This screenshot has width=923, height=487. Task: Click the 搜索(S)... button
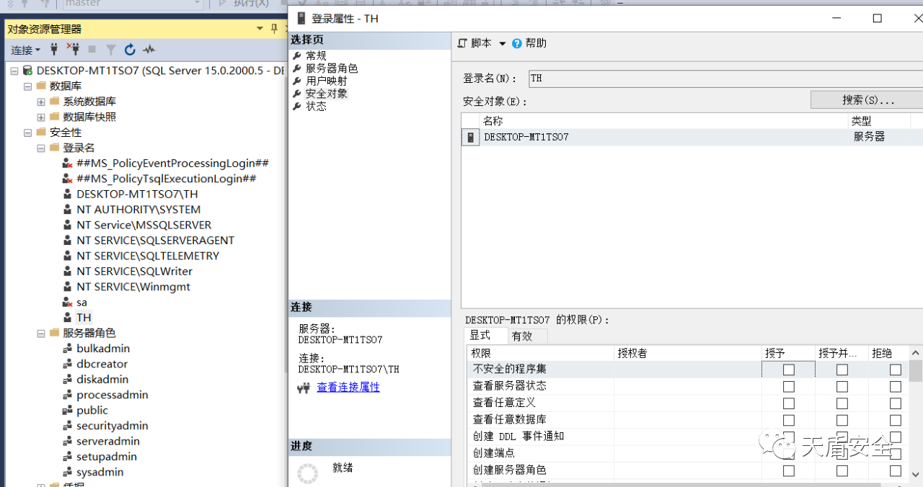tap(867, 100)
